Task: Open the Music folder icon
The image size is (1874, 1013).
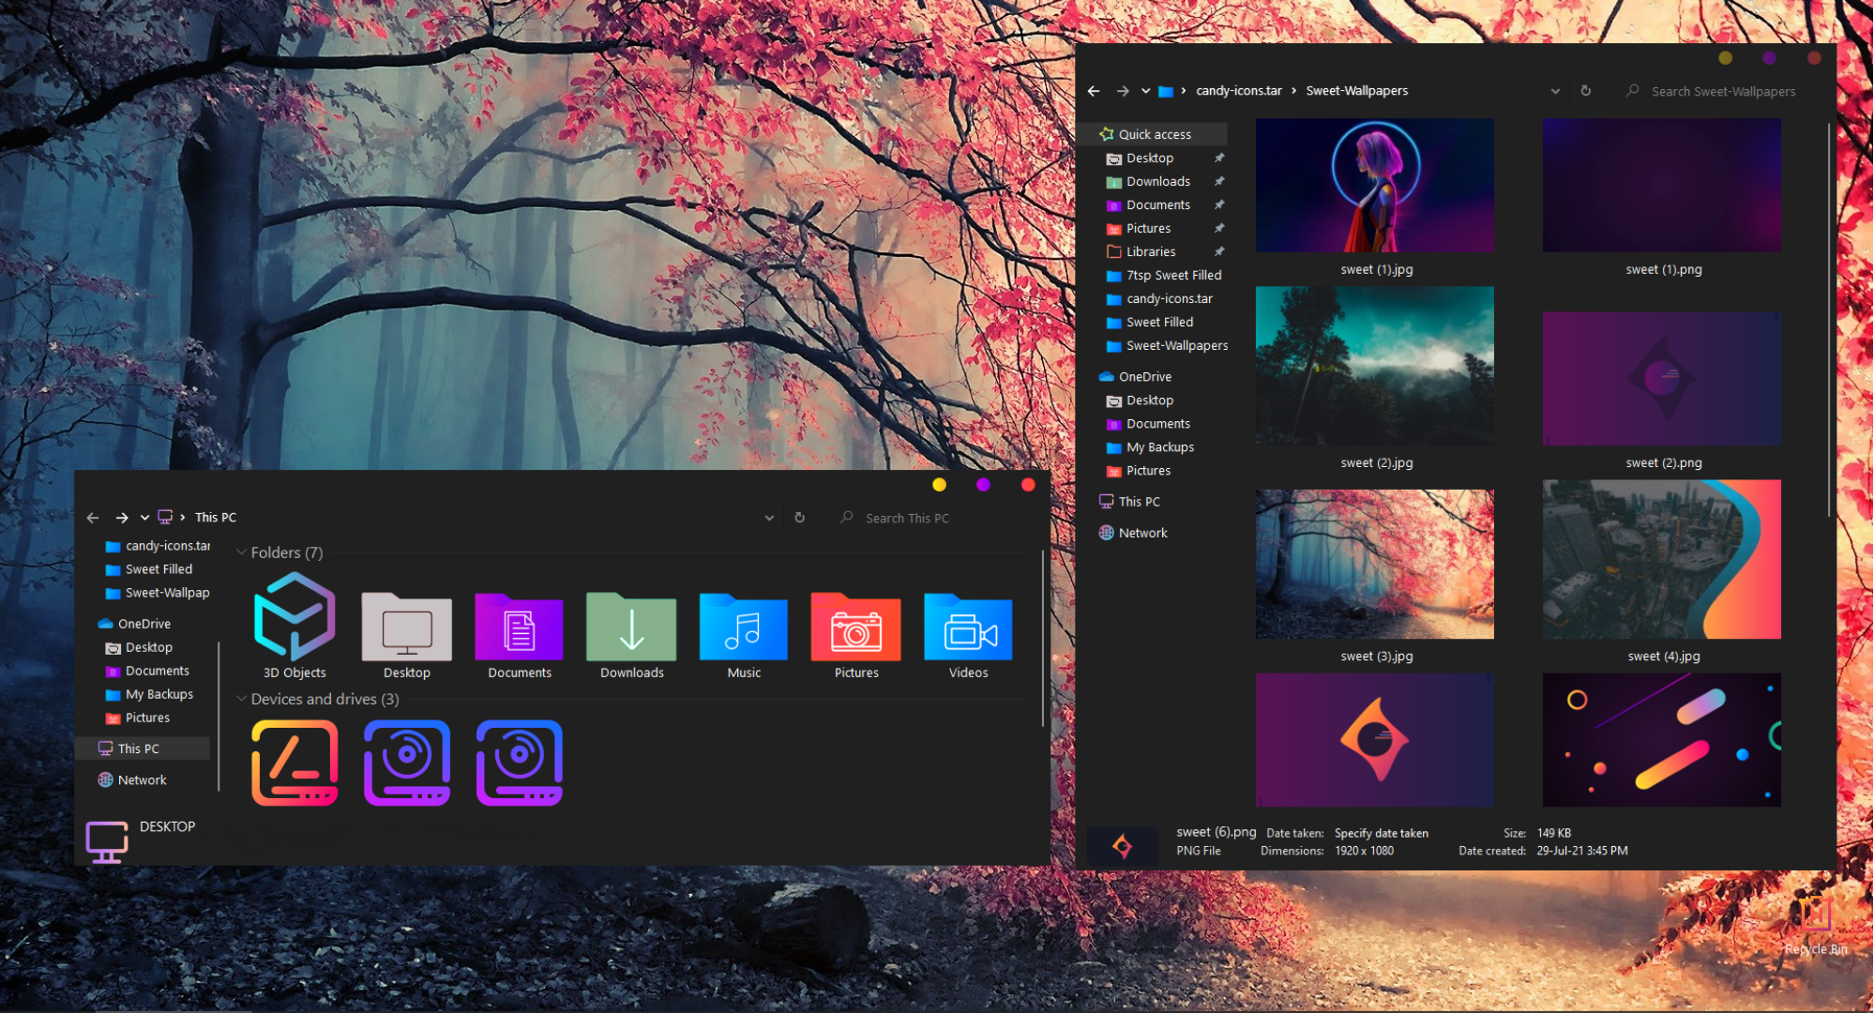Action: [744, 627]
